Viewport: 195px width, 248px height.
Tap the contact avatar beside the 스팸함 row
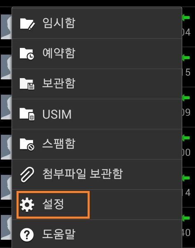click(6, 147)
